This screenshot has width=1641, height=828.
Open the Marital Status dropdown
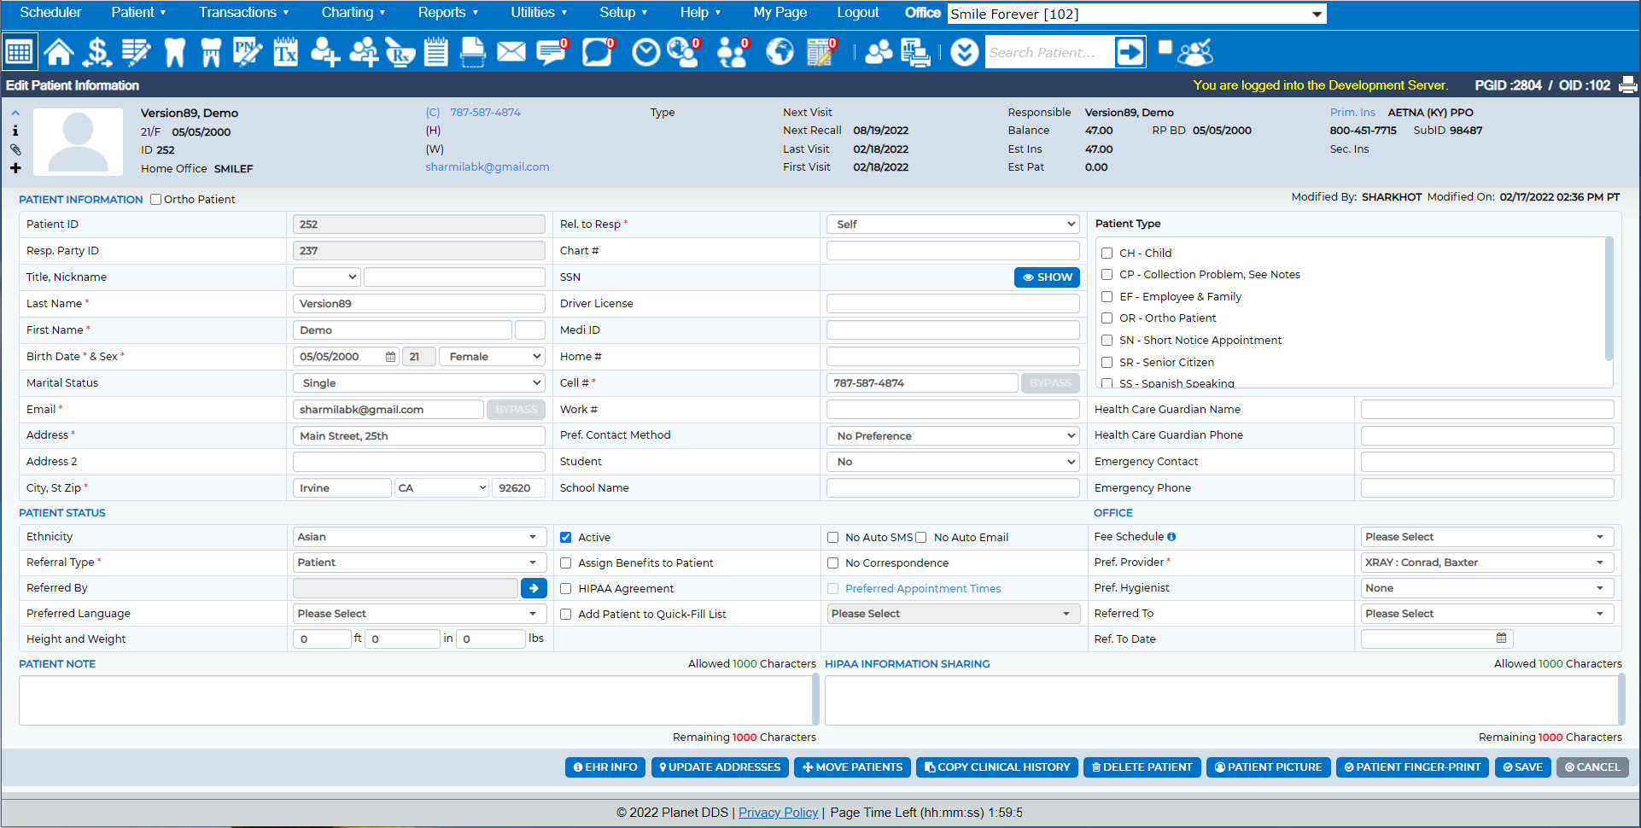click(x=418, y=383)
